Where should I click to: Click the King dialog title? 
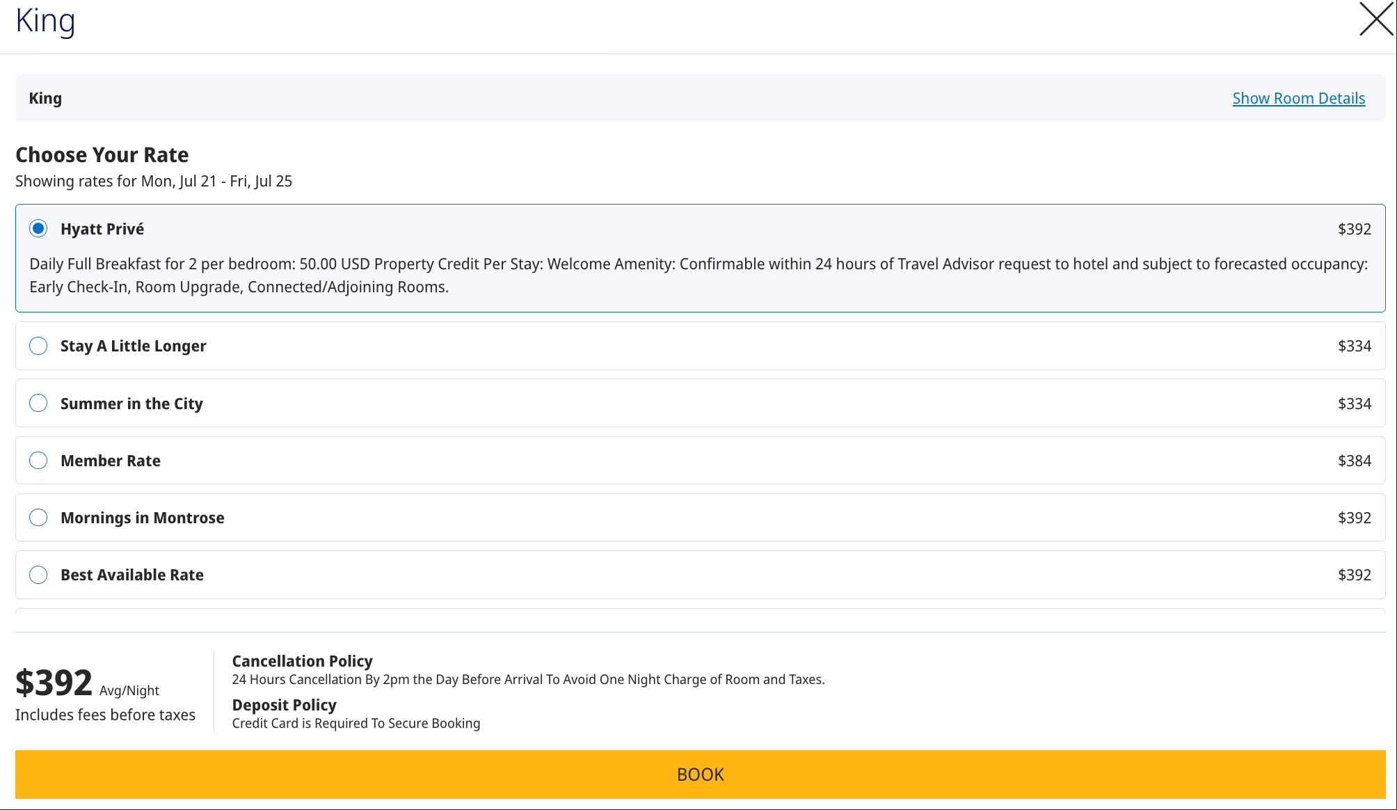point(45,20)
